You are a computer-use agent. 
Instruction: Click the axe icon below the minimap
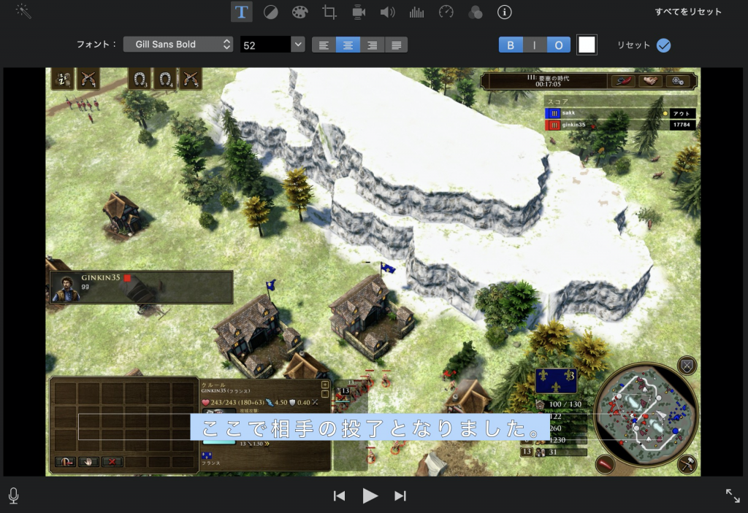tap(687, 463)
